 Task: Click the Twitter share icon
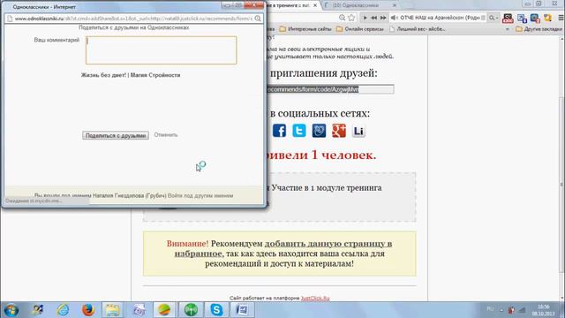299,131
